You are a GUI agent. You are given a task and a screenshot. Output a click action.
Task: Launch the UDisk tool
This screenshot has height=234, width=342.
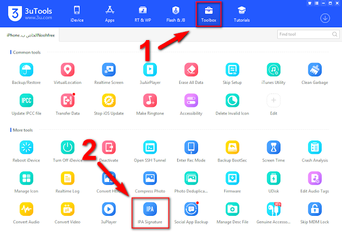(x=273, y=178)
